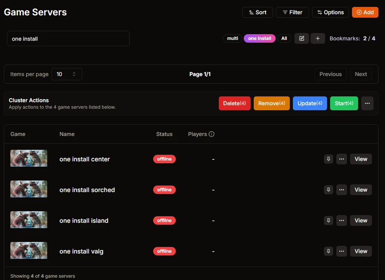Toggle the multi bookmark filter pill
This screenshot has height=280, width=385.
click(x=232, y=38)
